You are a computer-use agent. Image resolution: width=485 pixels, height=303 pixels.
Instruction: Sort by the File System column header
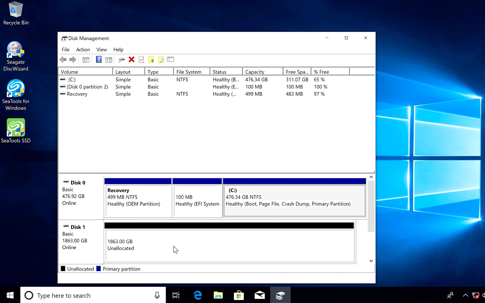click(192, 72)
